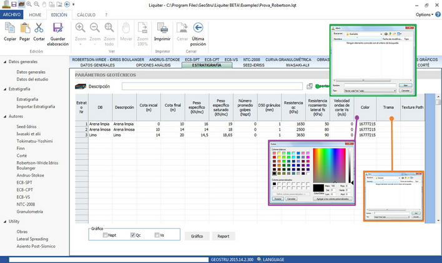Select Granulometría in sidebar
This screenshot has height=263, width=442.
(29, 212)
